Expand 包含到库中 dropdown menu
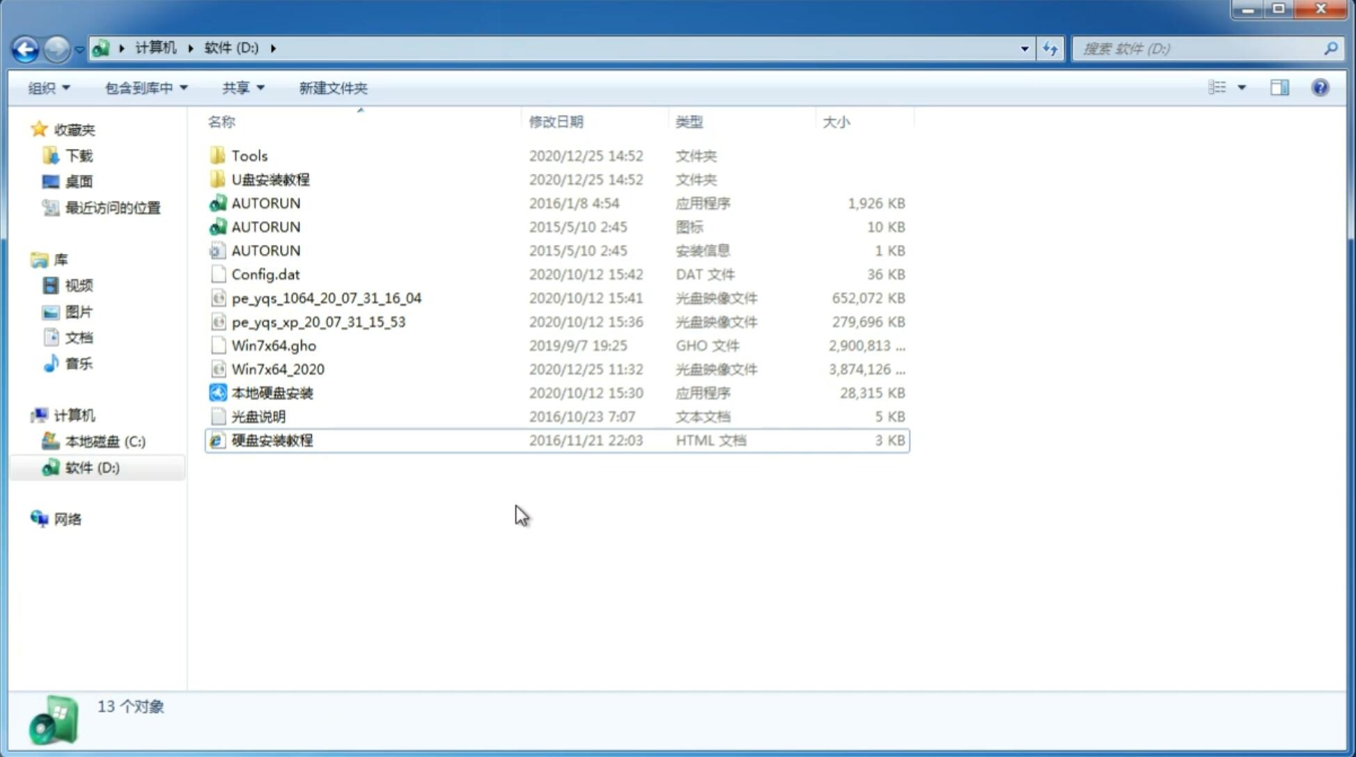 click(146, 86)
